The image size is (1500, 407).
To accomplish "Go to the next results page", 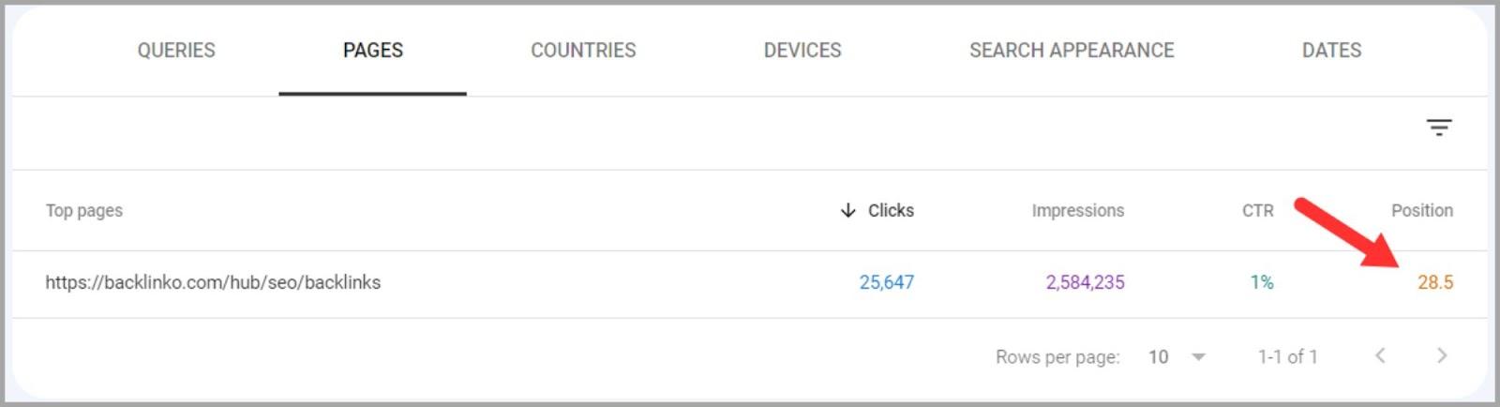I will coord(1442,355).
